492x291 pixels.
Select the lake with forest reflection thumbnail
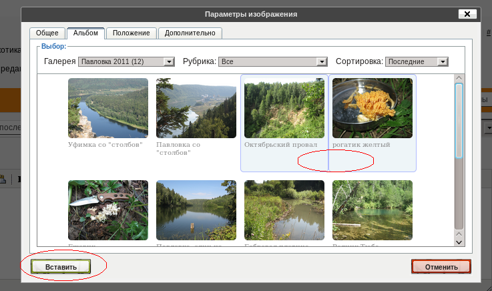[196, 210]
